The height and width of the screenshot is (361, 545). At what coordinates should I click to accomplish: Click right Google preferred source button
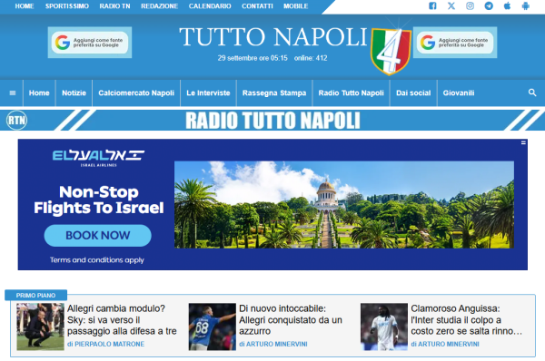455,43
